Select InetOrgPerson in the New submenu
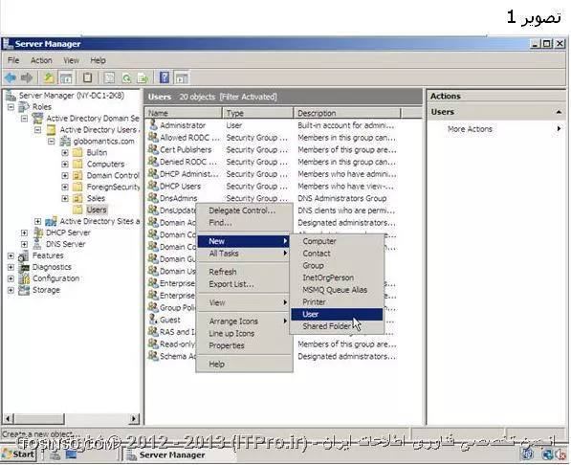 (337, 277)
